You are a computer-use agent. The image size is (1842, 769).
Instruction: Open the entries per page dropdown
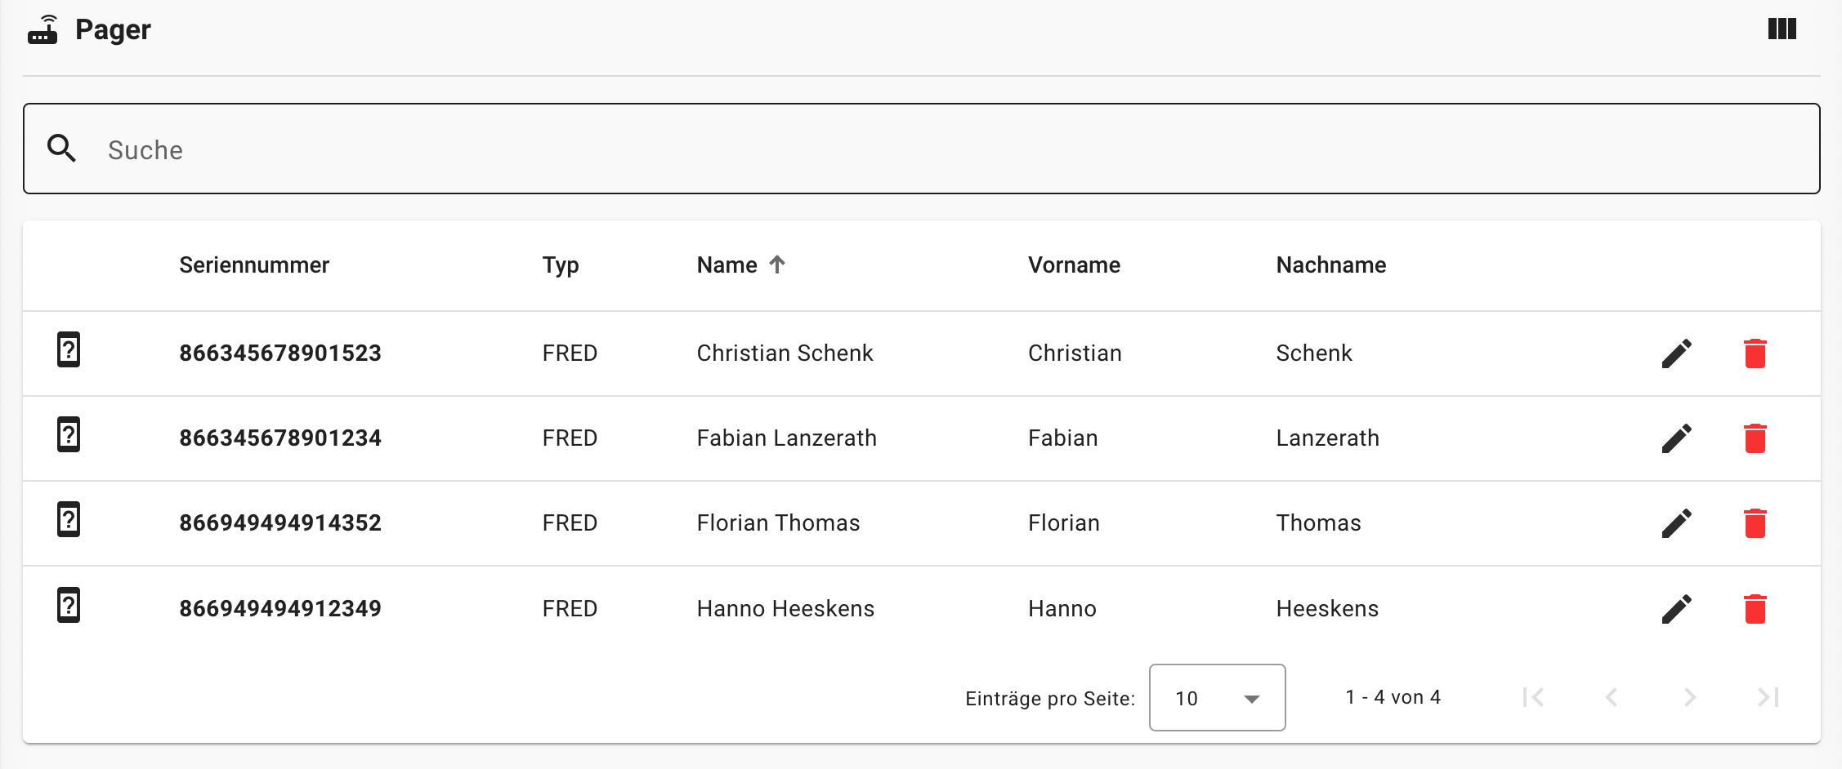pyautogui.click(x=1217, y=698)
